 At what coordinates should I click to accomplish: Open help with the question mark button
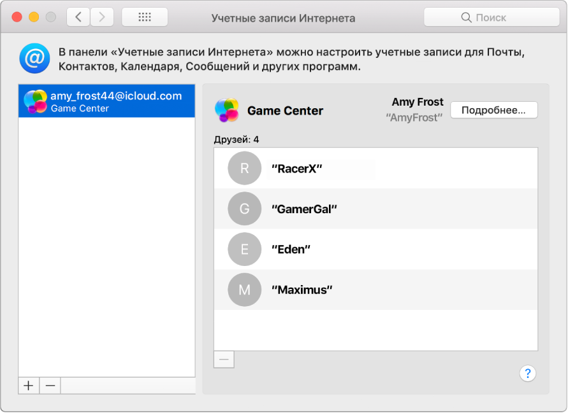point(527,373)
